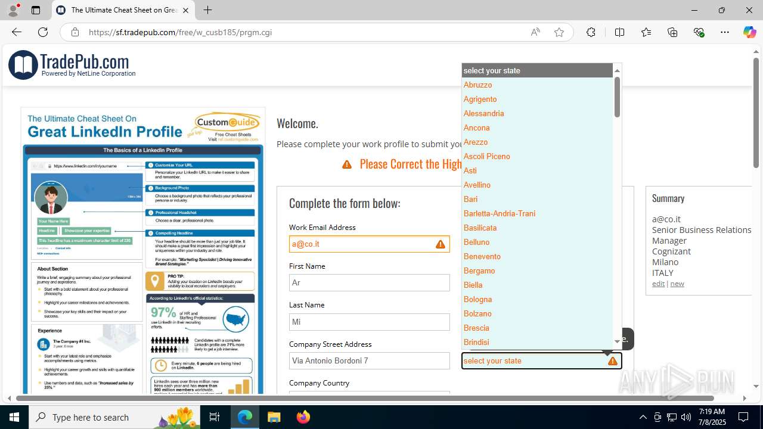View site information lock icon
Screen dimensions: 763x429
75,32
